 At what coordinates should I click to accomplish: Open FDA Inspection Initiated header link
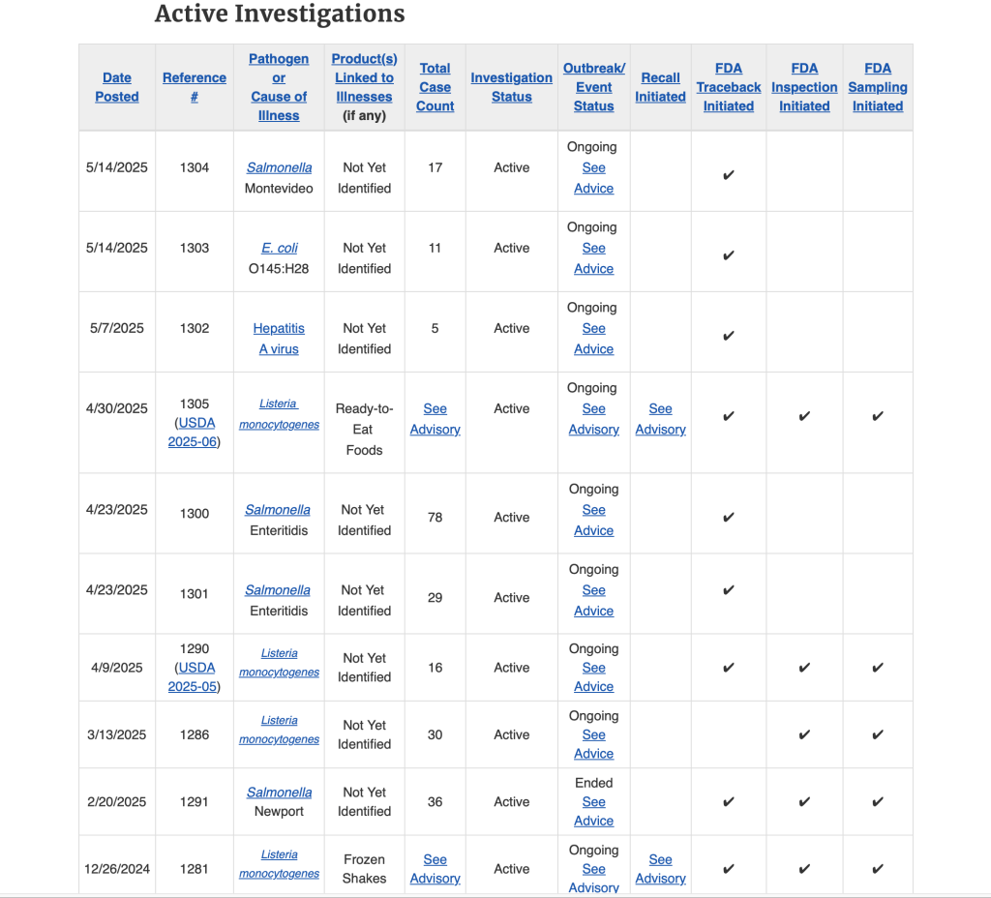click(x=804, y=87)
